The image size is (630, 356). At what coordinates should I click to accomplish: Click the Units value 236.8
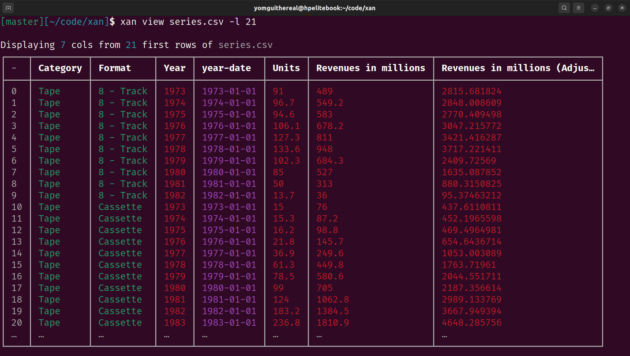286,323
